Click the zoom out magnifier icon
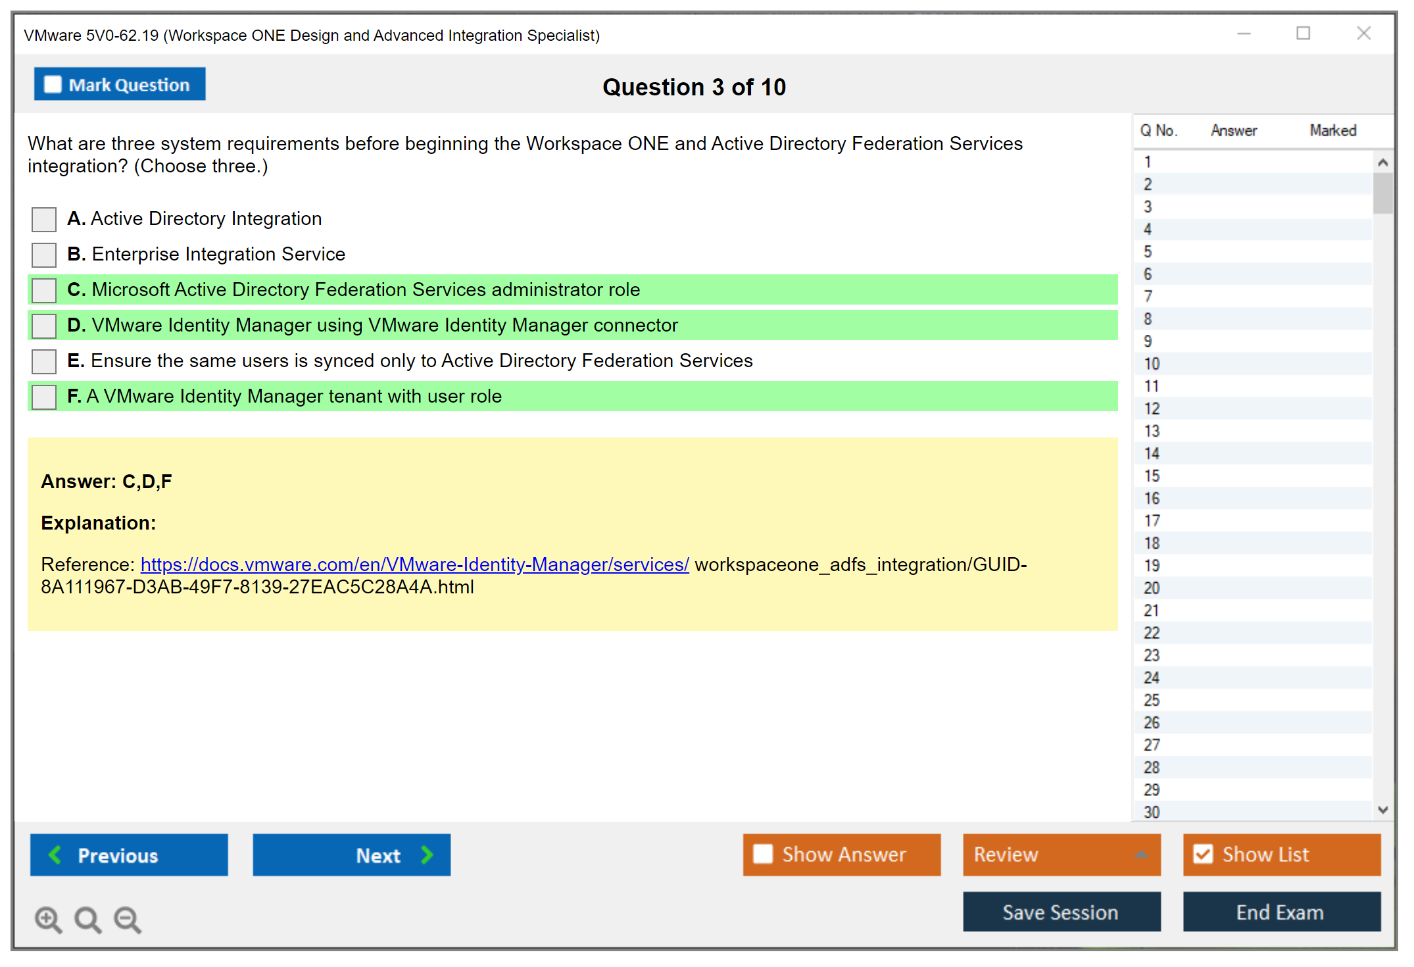 [x=127, y=919]
